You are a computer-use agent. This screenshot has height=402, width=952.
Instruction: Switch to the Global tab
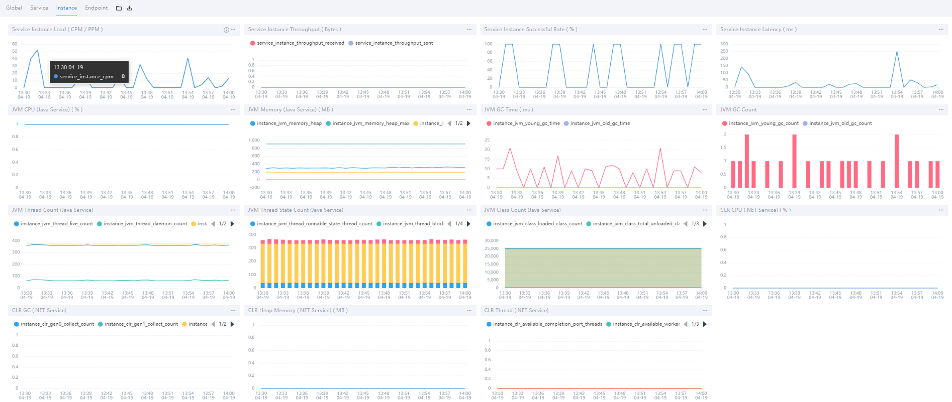click(14, 8)
